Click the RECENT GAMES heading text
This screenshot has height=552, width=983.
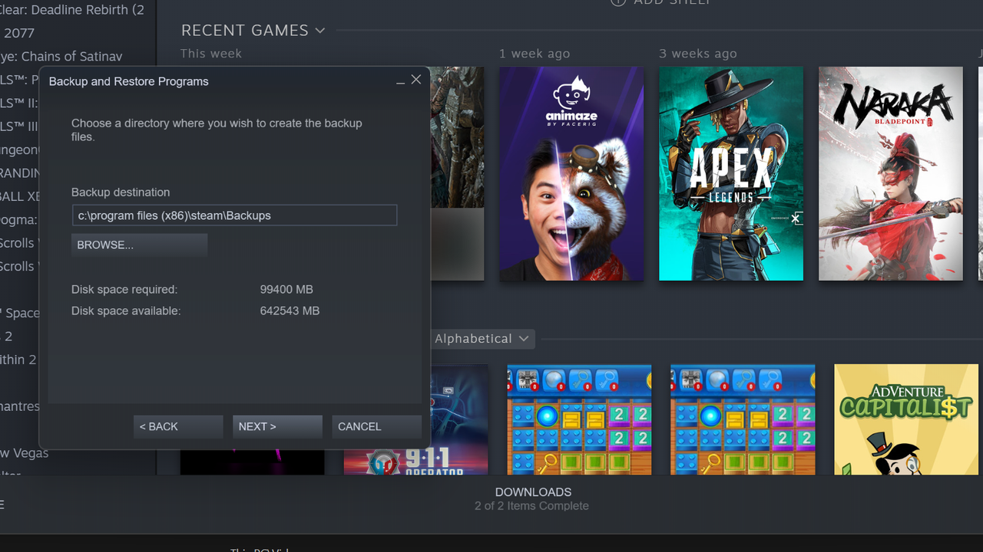click(x=245, y=31)
